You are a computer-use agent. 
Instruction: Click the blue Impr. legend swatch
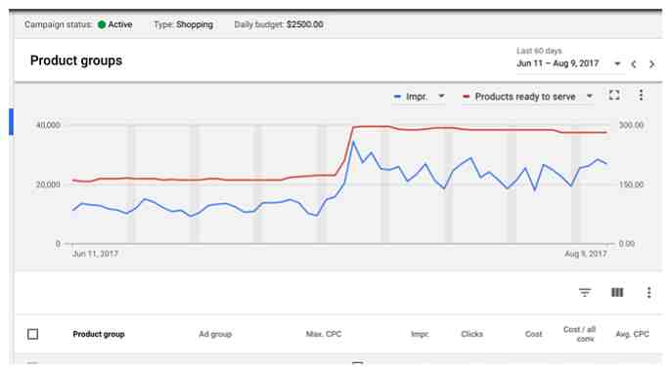point(397,97)
